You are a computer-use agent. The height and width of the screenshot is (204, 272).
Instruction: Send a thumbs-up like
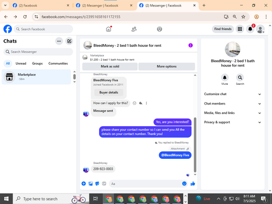pyautogui.click(x=193, y=183)
